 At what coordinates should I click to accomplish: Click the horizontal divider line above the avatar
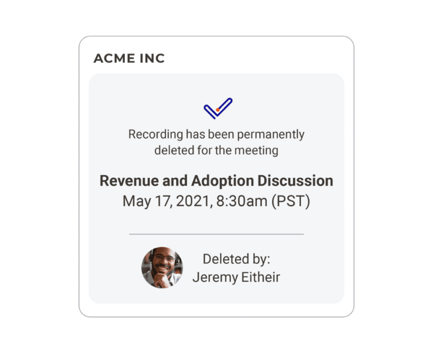tap(216, 234)
